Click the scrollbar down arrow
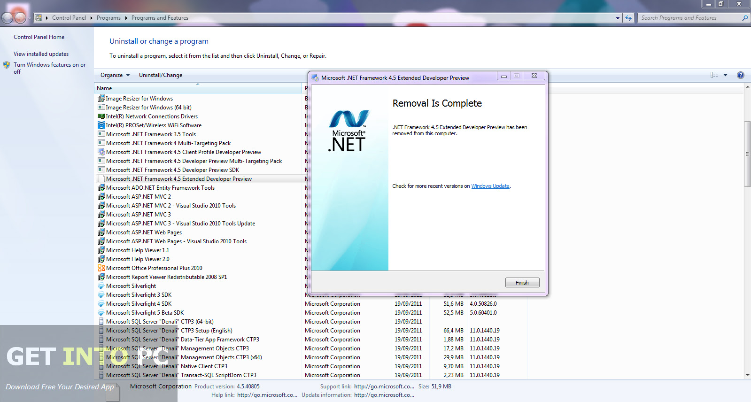Screen dimensions: 751x402 click(747, 375)
